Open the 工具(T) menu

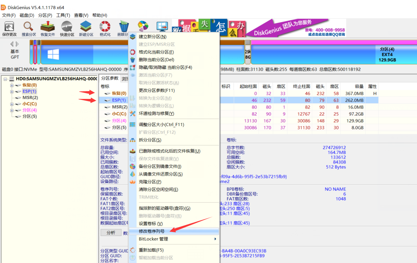[x=63, y=15]
